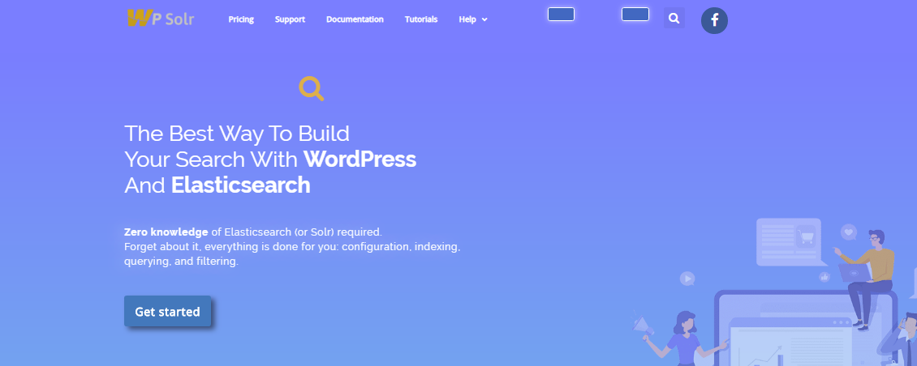Open the Pricing page

pos(241,19)
